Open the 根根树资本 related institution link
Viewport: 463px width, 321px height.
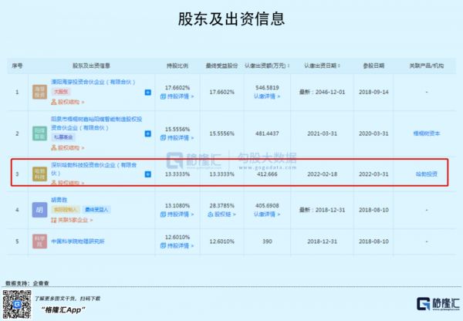pos(424,133)
